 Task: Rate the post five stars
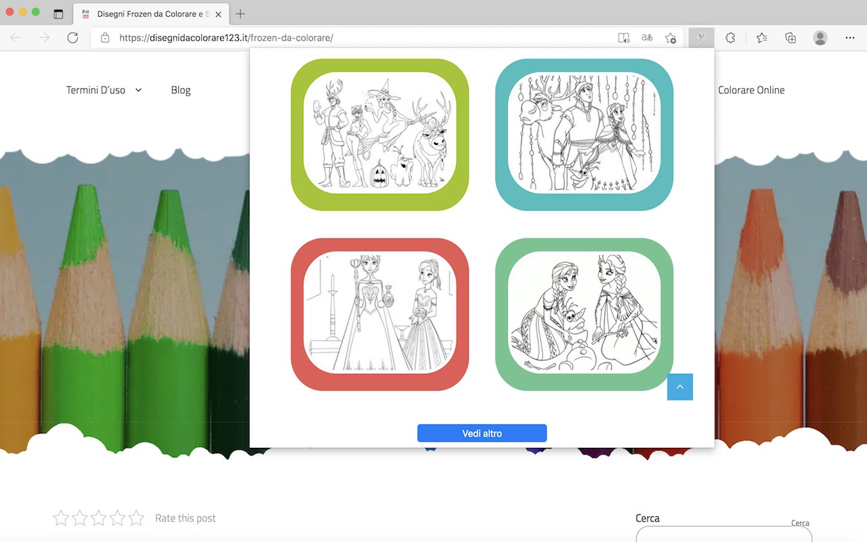137,518
